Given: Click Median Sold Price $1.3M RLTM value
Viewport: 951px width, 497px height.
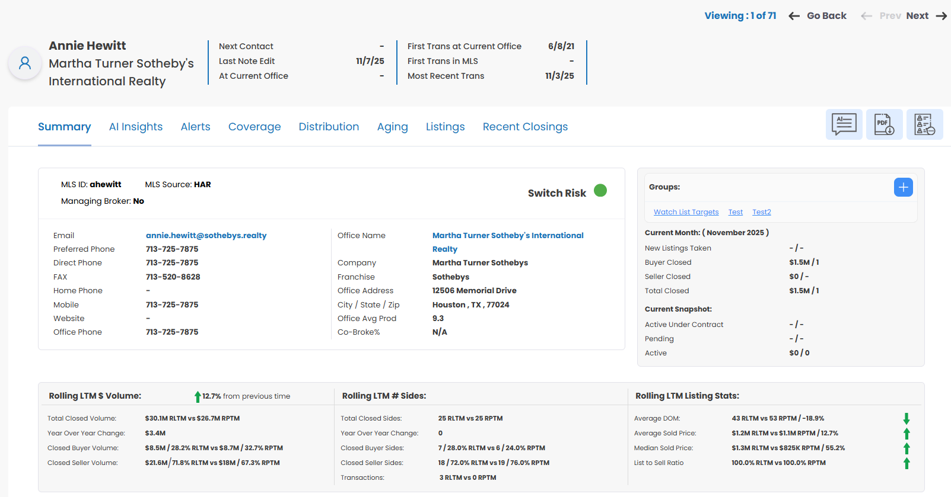Looking at the screenshot, I should (x=788, y=448).
